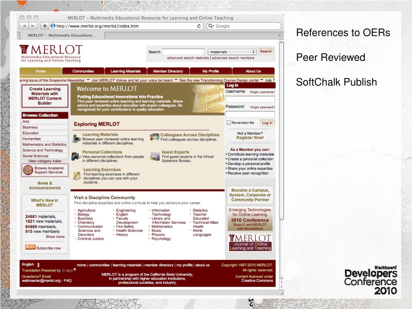The height and width of the screenshot is (309, 412).
Task: Open the footer Creative Commons link
Action: coord(257,280)
